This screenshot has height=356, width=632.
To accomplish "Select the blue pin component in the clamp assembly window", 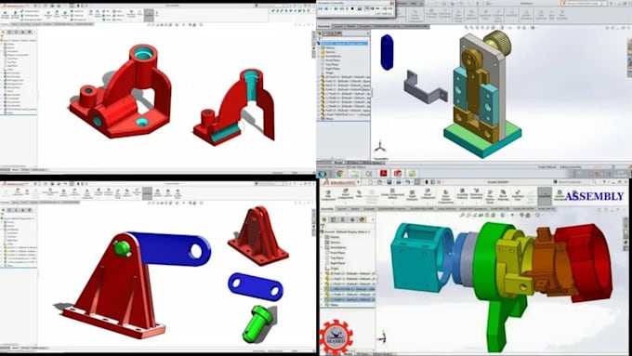I will [x=387, y=52].
